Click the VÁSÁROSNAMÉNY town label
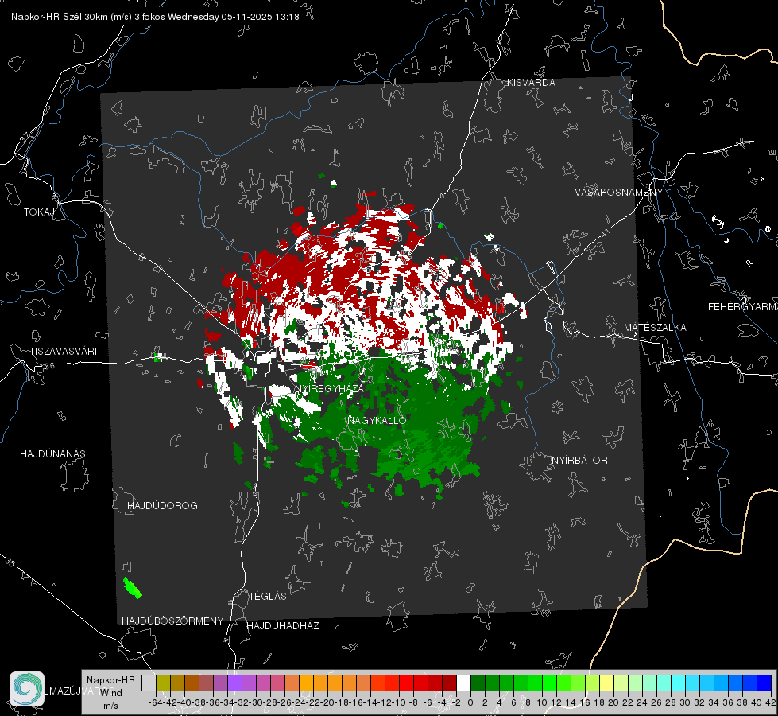The height and width of the screenshot is (716, 778). 619,193
